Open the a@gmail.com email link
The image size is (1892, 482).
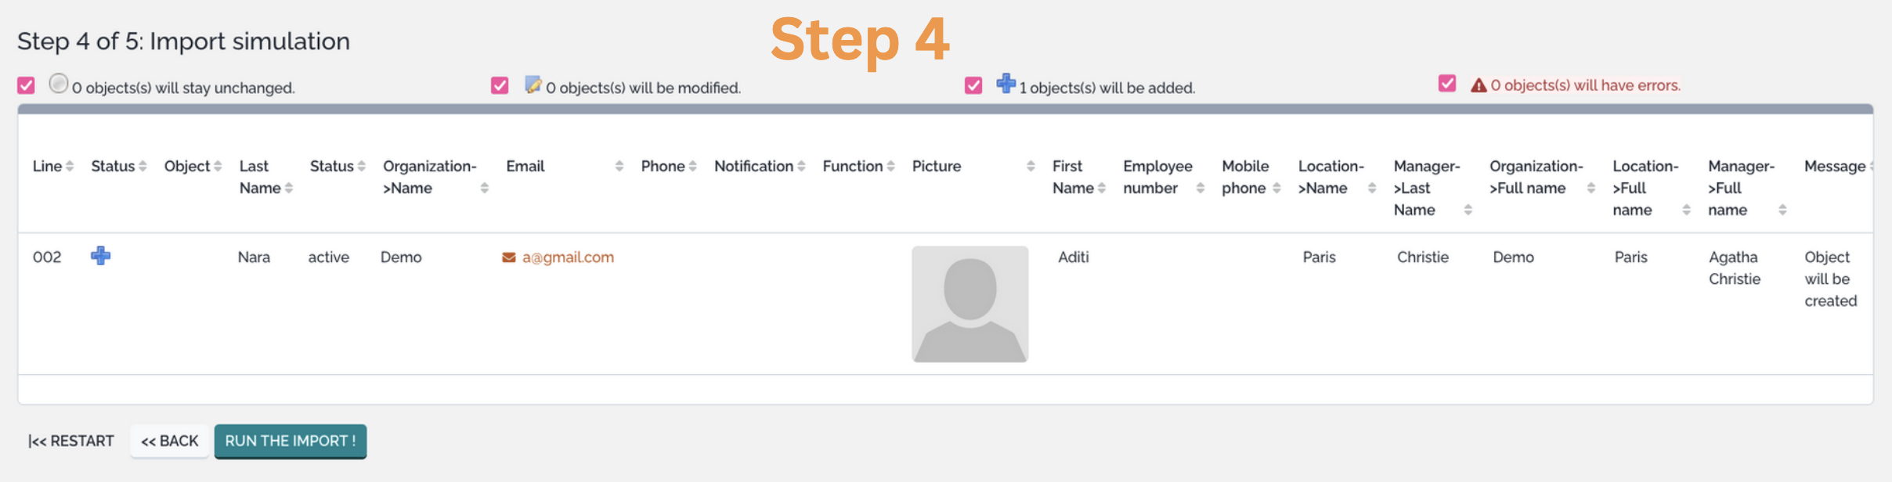coord(568,257)
